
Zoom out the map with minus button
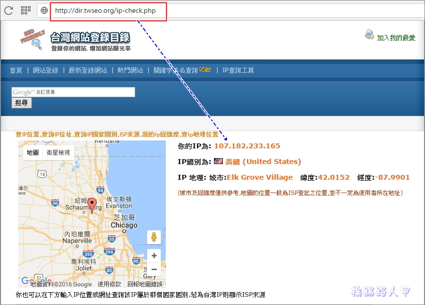154,269
